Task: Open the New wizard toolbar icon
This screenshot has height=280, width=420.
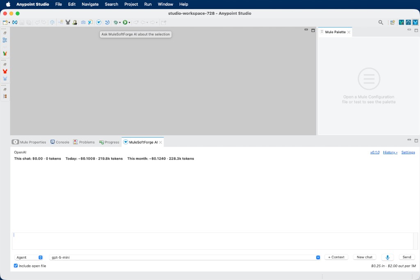Action: [5, 23]
